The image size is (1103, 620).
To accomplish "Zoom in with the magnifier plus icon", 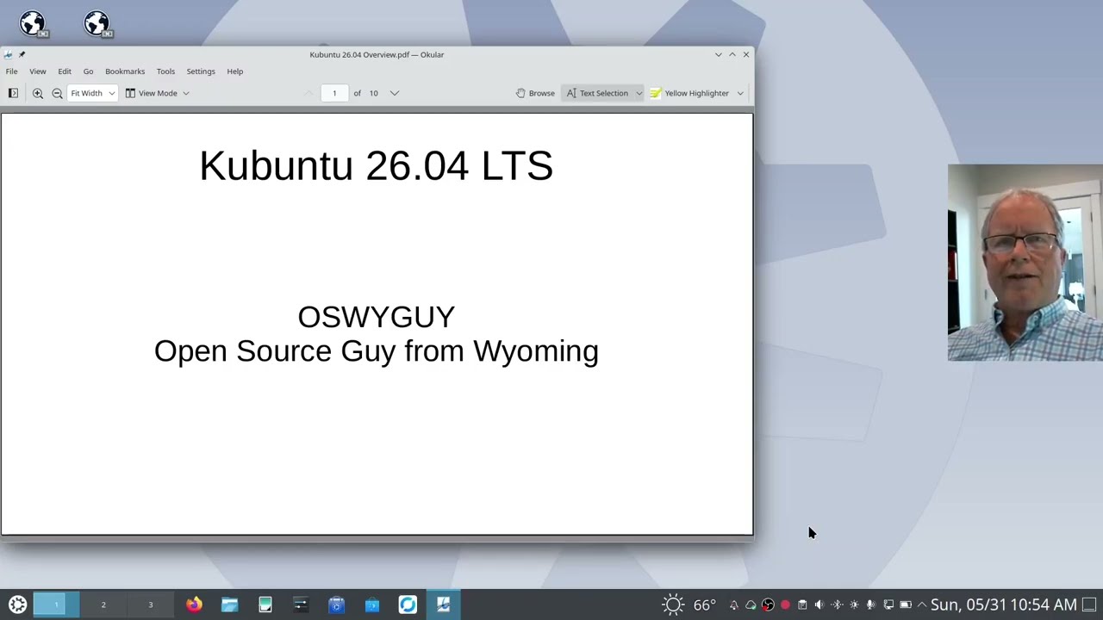I will [x=38, y=93].
